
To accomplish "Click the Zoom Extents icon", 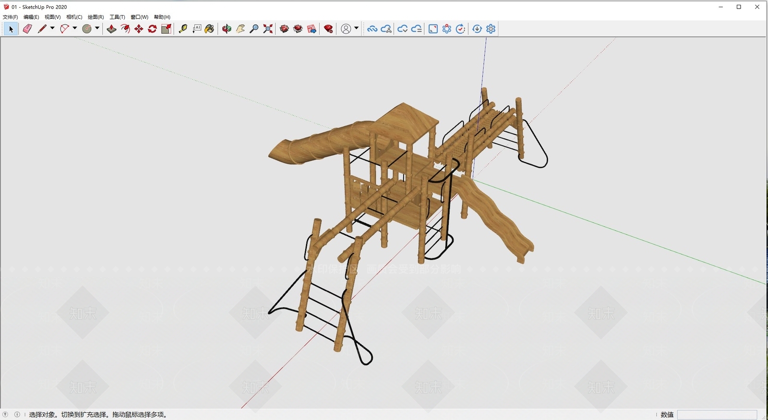I will (268, 29).
